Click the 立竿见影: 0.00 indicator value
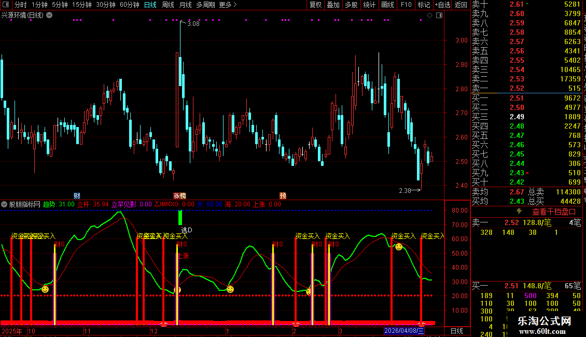Screen dimensions: 586x337 (132, 204)
